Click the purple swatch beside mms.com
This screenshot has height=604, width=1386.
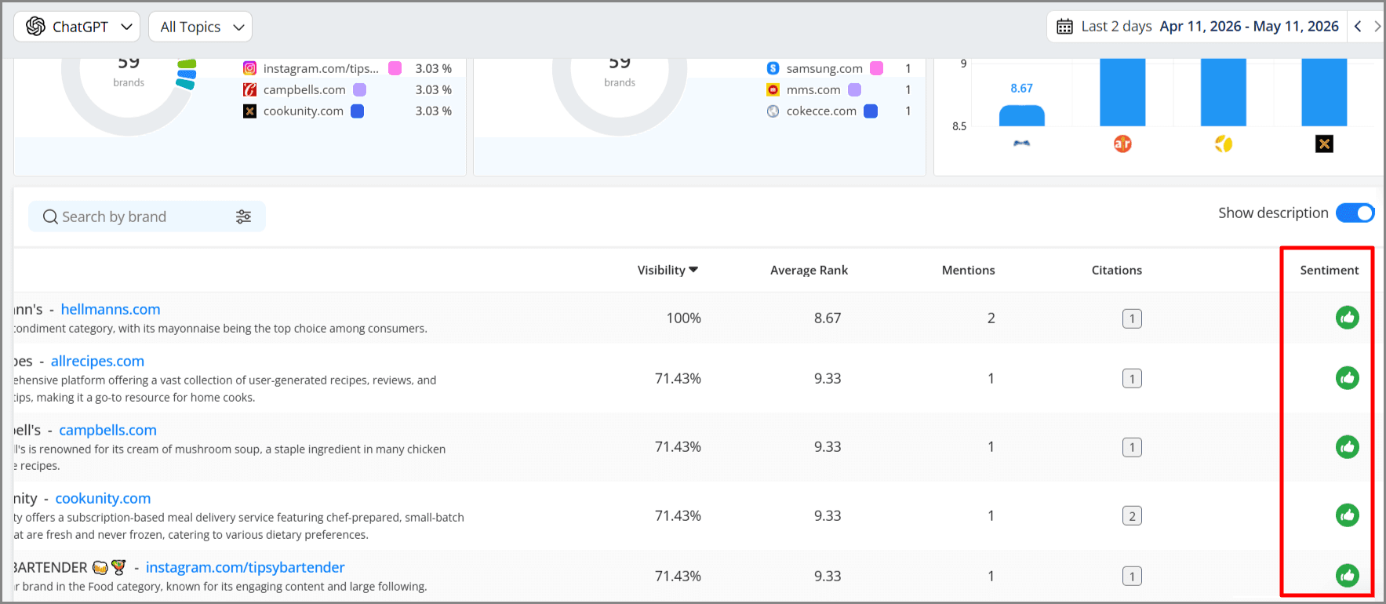pyautogui.click(x=854, y=89)
